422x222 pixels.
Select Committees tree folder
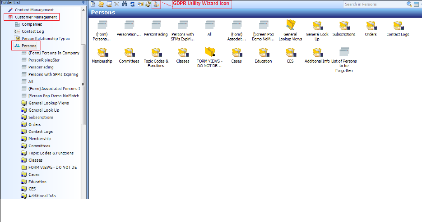click(39, 146)
